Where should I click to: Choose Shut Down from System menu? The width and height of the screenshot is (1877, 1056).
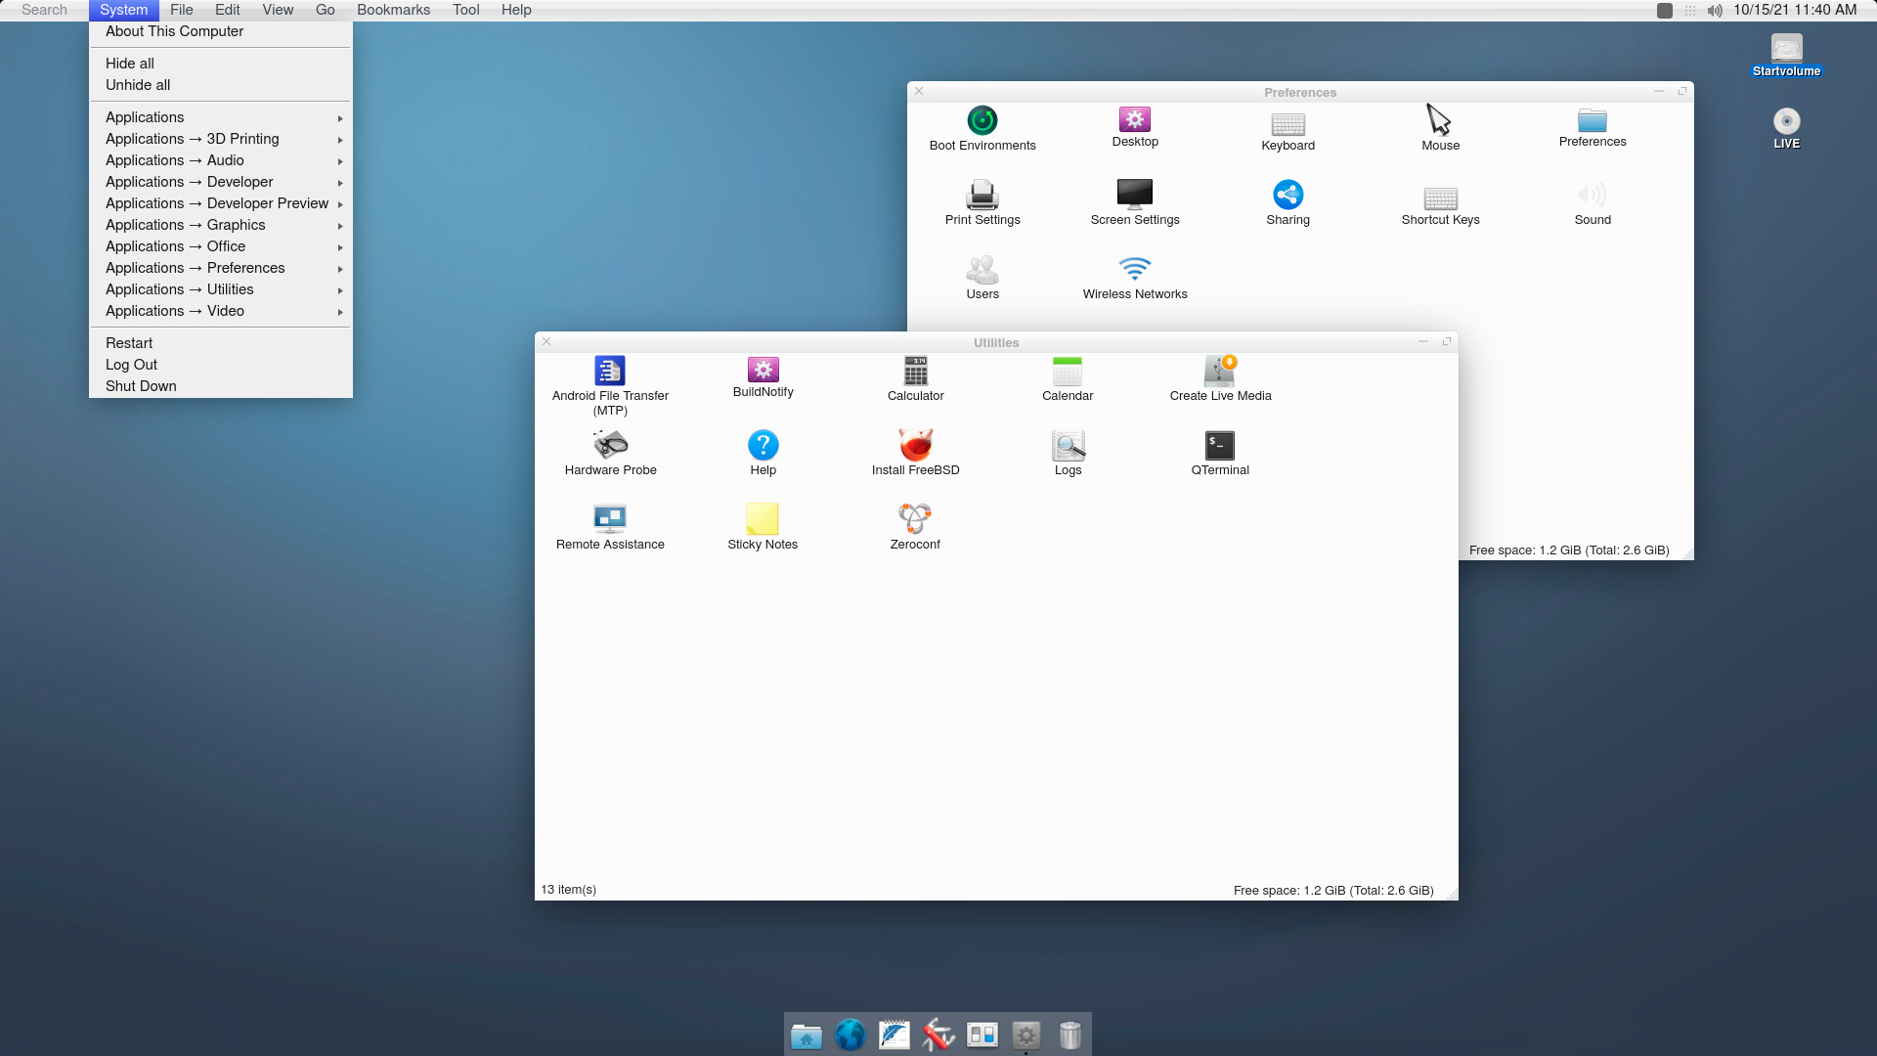point(141,386)
